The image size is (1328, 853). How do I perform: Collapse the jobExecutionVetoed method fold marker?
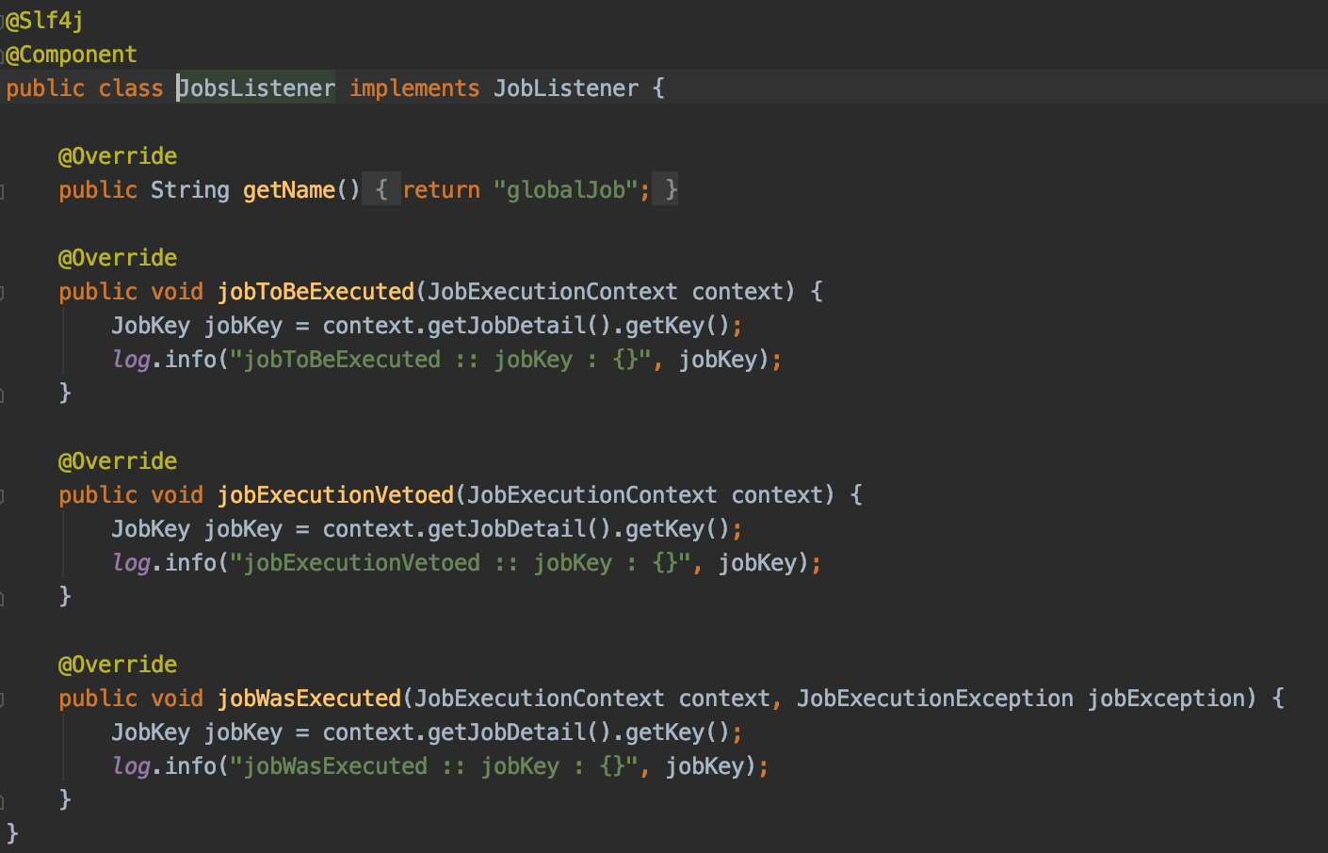point(3,496)
